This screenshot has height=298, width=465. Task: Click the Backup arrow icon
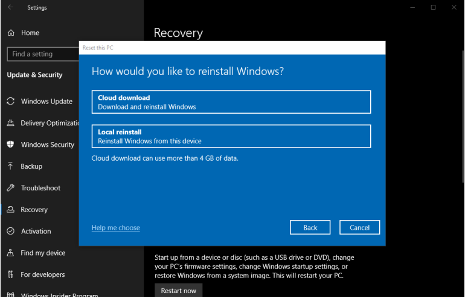[x=11, y=166]
